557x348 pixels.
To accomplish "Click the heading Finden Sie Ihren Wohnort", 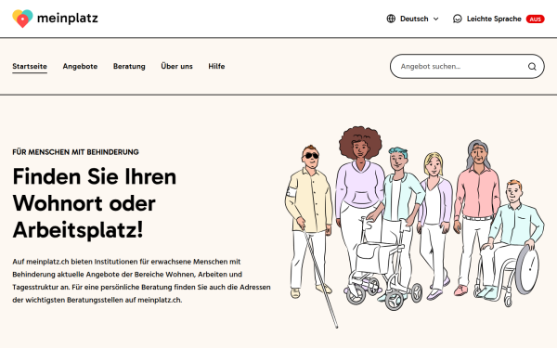I will 95,202.
